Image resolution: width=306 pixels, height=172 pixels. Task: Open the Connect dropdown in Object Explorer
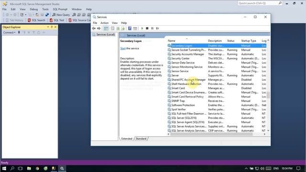pyautogui.click(x=9, y=32)
